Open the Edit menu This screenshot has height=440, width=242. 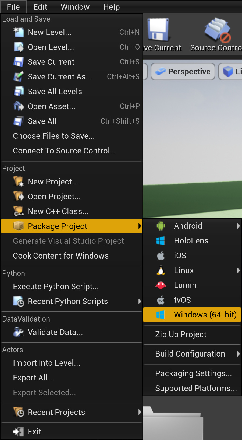40,7
